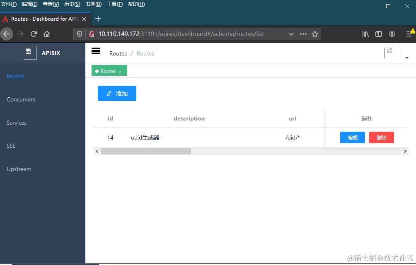Open the 历史(S) menu

coord(72,4)
